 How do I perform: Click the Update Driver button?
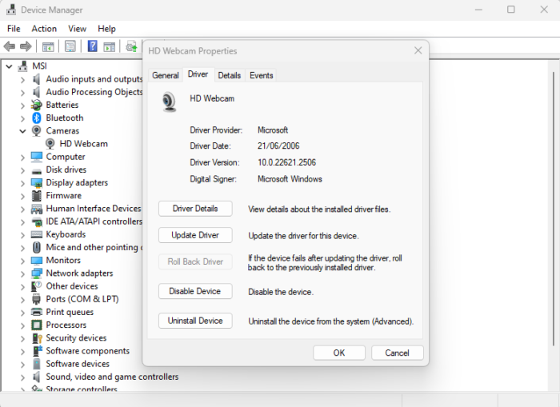coord(195,235)
